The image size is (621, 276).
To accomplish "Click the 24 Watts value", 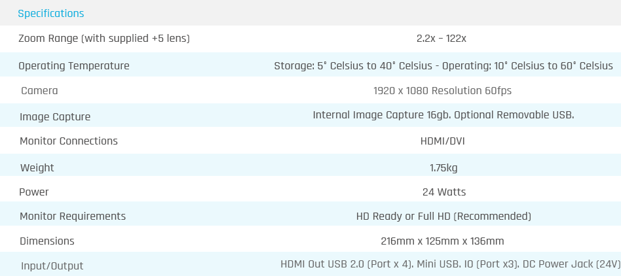I will coord(444,192).
